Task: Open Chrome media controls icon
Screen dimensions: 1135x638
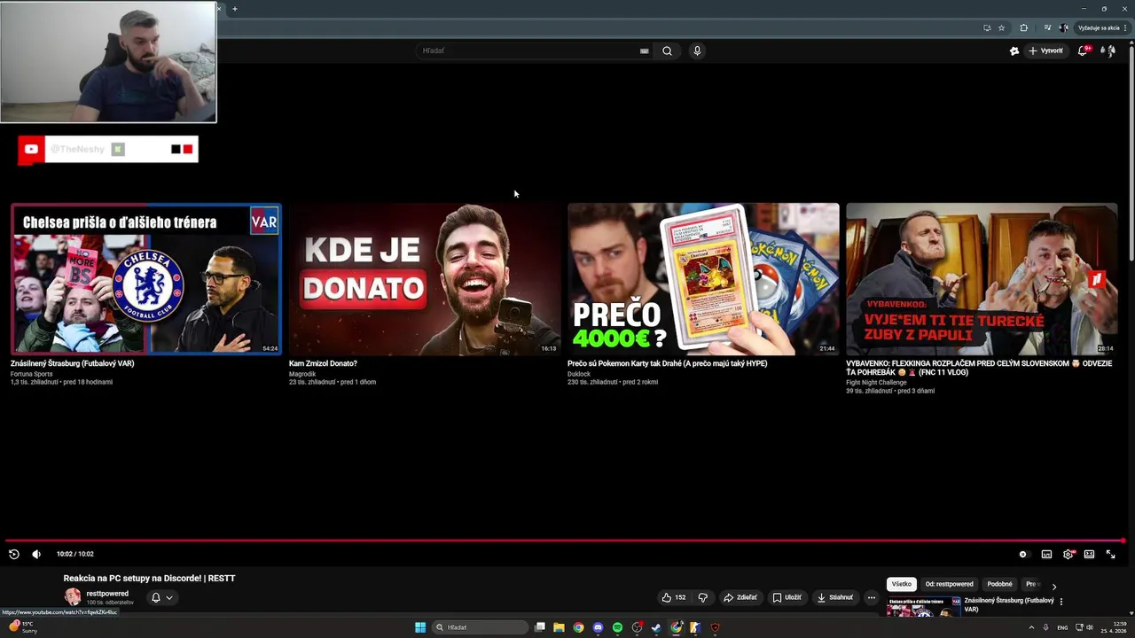Action: pos(1047,27)
